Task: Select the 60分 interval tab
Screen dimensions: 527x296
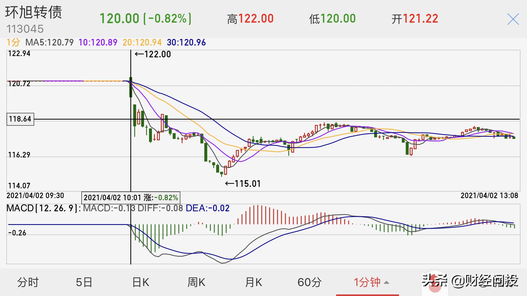Action: [x=309, y=282]
